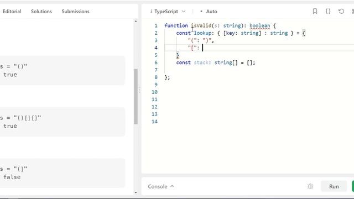Click the Run button

coord(334,186)
